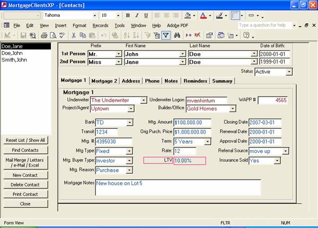The image size is (318, 228).
Task: Open the Insurance Sold Yes dropdown
Action: [x=277, y=161]
